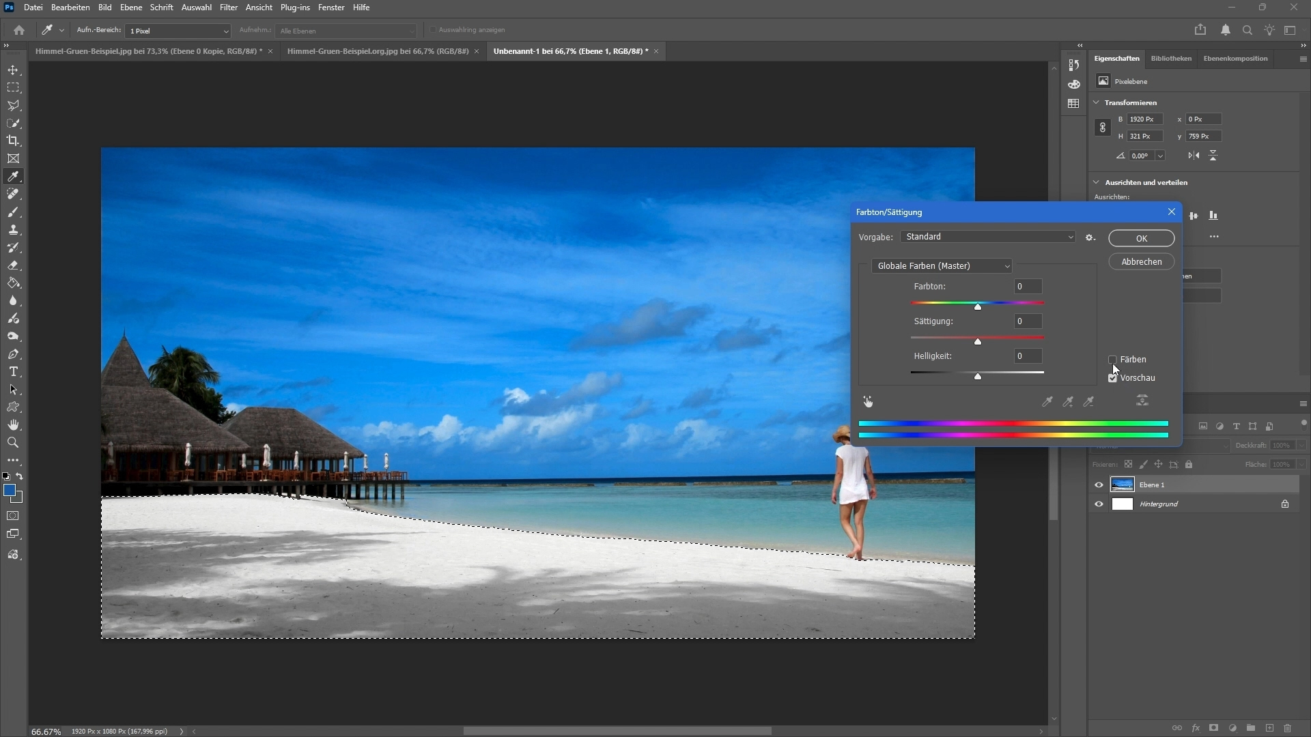Click the Abbrechen button

pos(1141,262)
